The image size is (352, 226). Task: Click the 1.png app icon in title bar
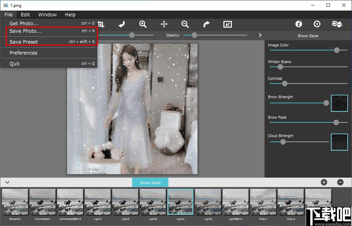[6, 5]
